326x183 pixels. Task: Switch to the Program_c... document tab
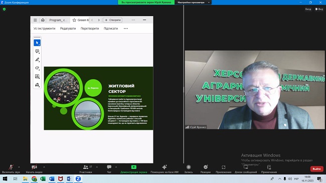[x=58, y=20]
